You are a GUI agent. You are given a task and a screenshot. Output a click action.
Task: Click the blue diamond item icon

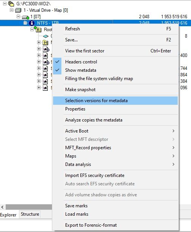coord(45,36)
